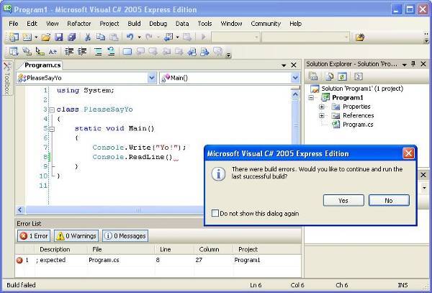Cut selection with the scissors icon
432x293 pixels.
pyautogui.click(x=88, y=37)
